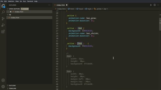161x90 pixels.
Task: Click html in the breadcrumb
Action: point(72,9)
